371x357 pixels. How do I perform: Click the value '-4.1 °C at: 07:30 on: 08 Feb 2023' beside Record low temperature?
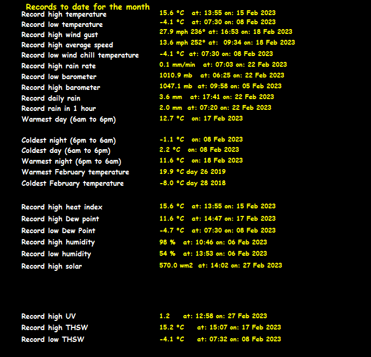(218, 22)
